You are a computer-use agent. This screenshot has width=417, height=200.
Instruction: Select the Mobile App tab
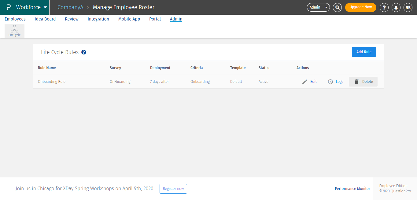[x=129, y=19]
